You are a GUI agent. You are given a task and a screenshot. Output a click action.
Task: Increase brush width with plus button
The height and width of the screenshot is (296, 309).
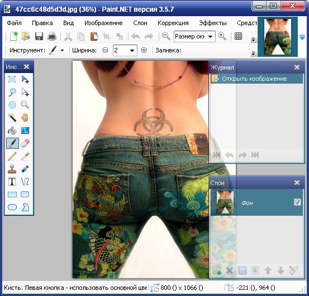click(x=144, y=50)
